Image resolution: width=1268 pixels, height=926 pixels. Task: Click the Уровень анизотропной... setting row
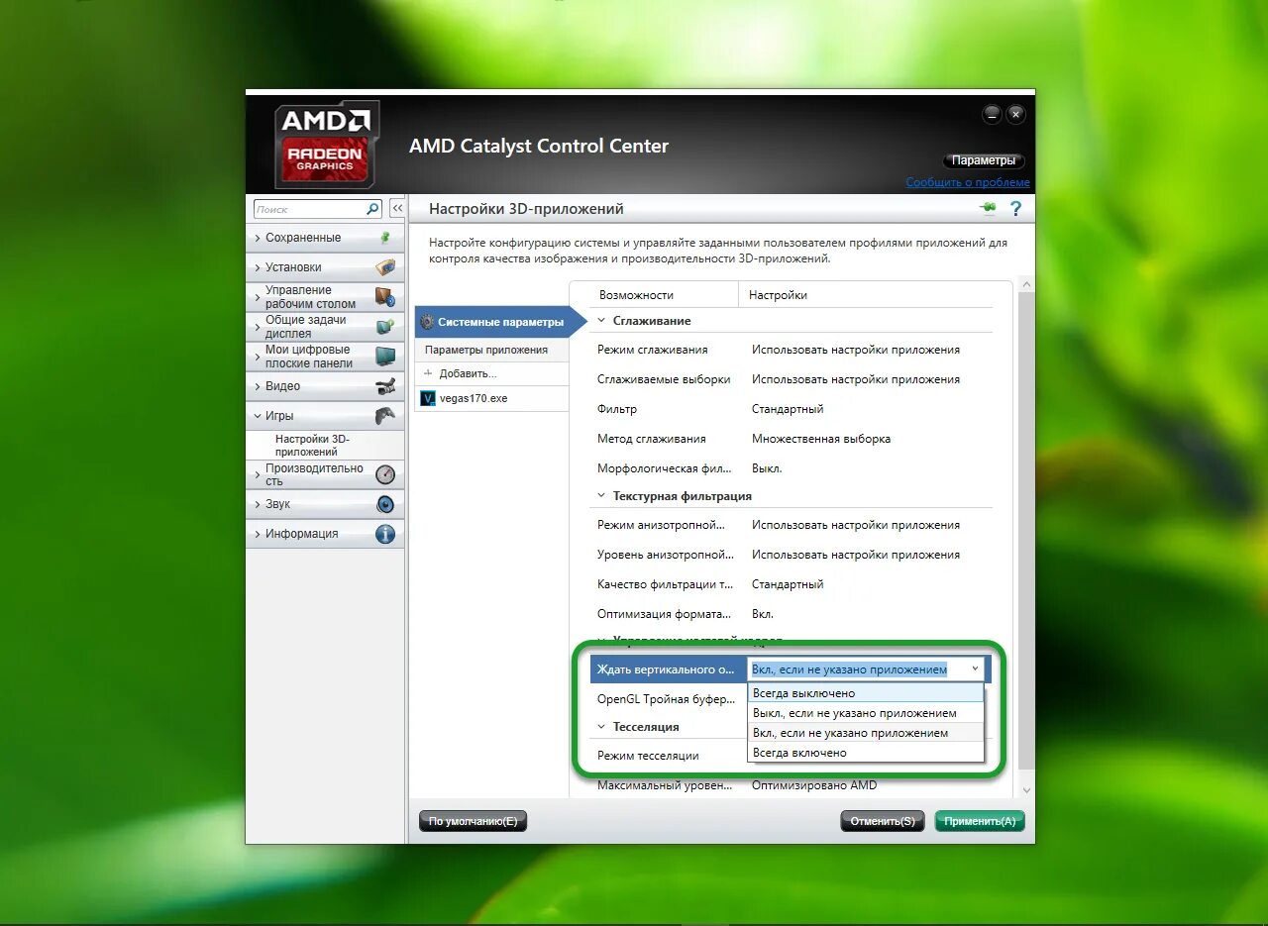[792, 555]
